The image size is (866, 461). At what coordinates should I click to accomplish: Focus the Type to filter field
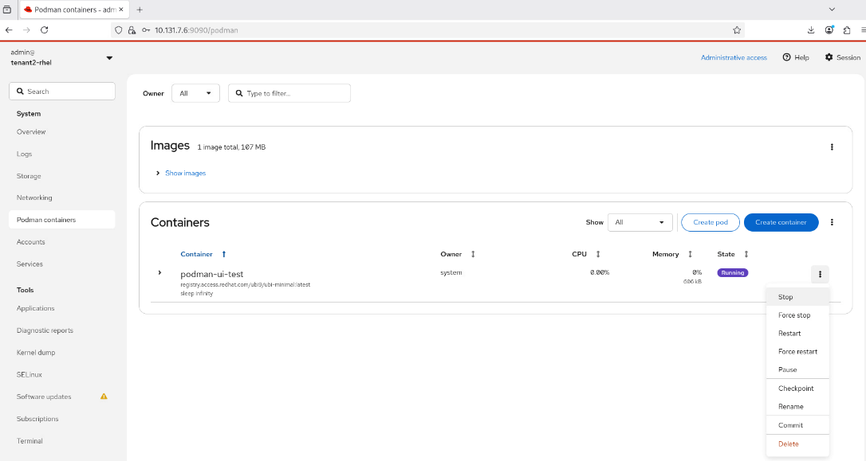[289, 93]
